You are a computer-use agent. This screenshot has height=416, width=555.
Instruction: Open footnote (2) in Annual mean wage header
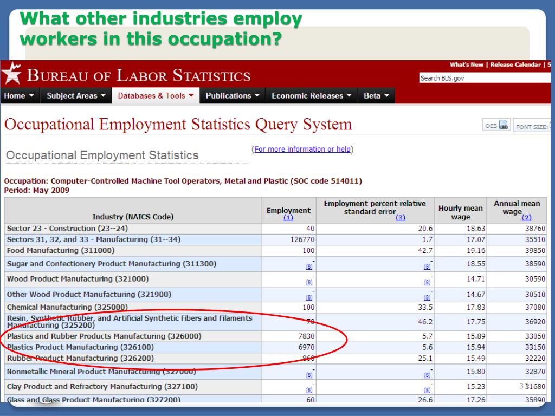pos(526,218)
